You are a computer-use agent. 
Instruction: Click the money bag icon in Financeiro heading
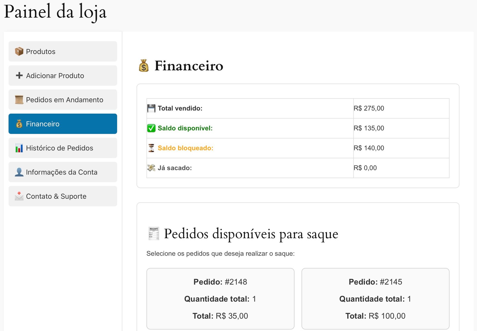[x=144, y=65]
